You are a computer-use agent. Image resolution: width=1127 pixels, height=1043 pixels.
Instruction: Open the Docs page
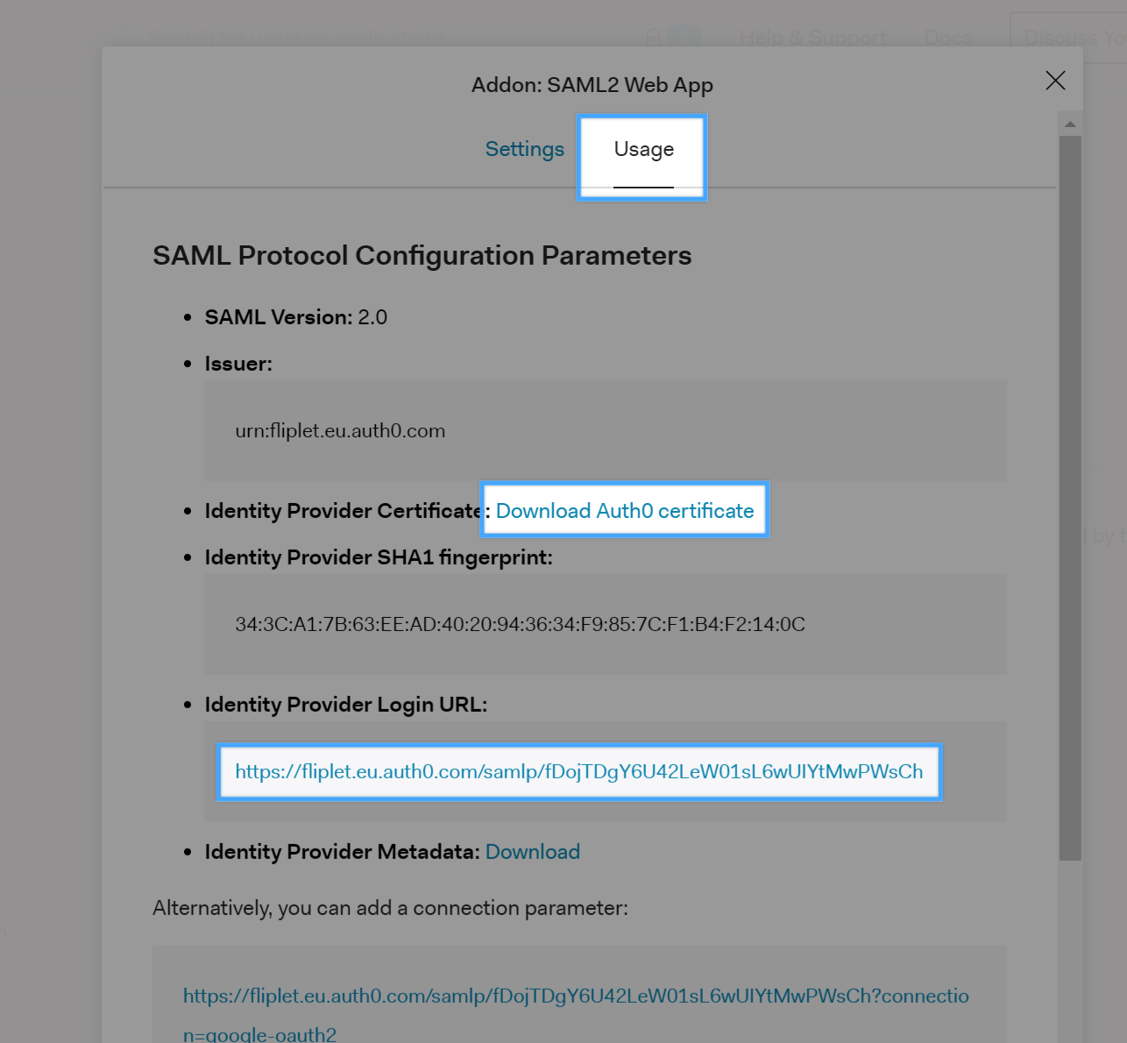[947, 37]
